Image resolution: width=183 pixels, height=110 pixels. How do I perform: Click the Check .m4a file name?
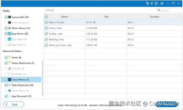[x=55, y=28]
